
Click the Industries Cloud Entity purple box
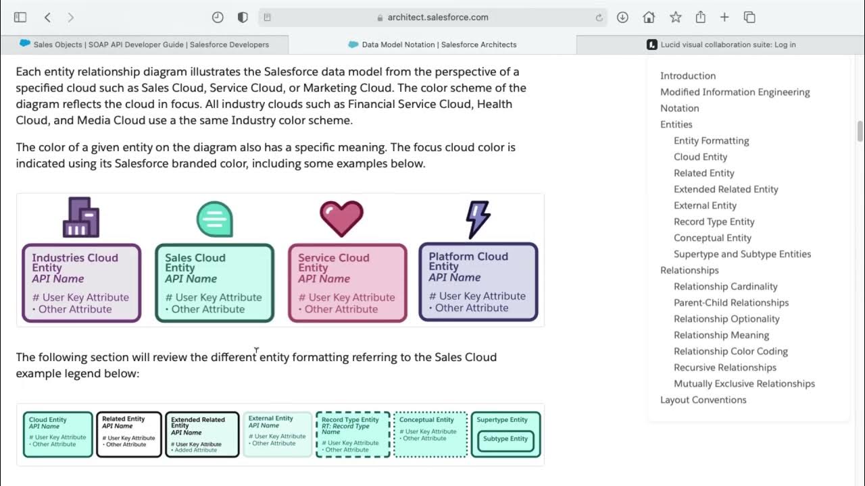[81, 283]
